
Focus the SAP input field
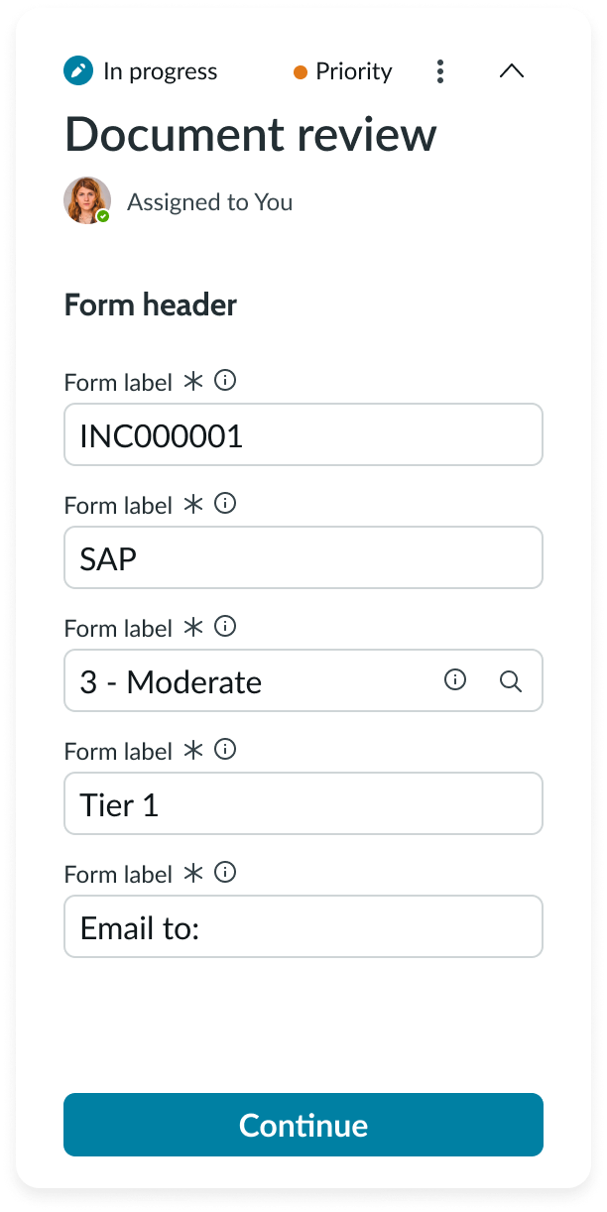click(x=303, y=557)
